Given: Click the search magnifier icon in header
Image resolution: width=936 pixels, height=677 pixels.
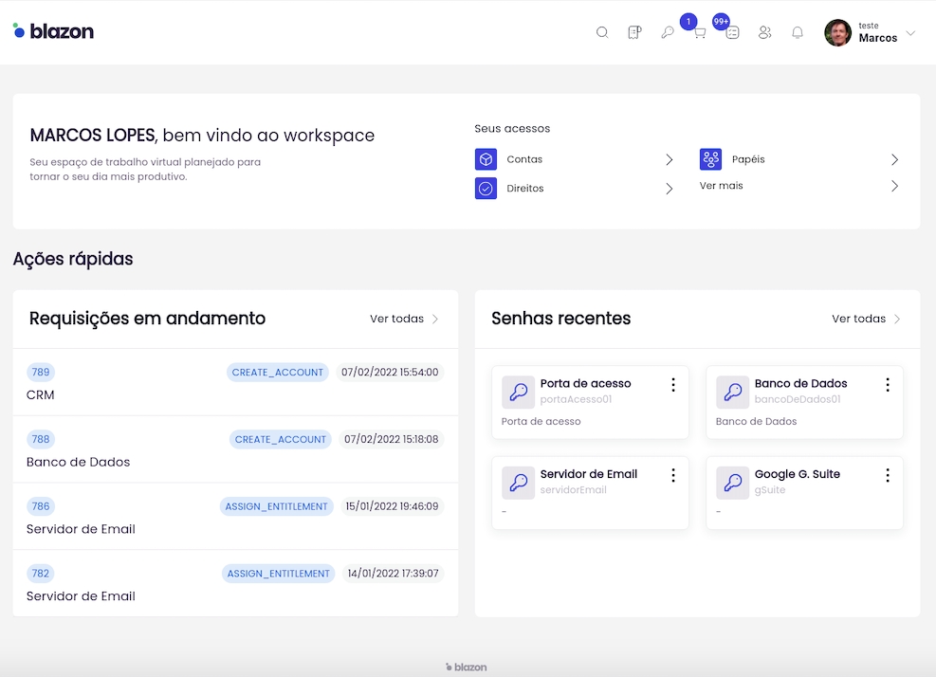Looking at the screenshot, I should point(602,32).
